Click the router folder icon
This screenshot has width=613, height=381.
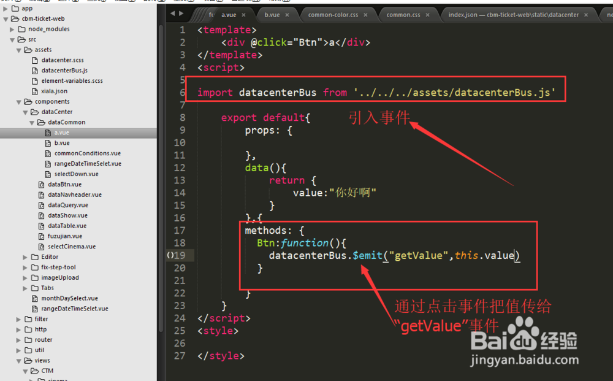coord(28,340)
